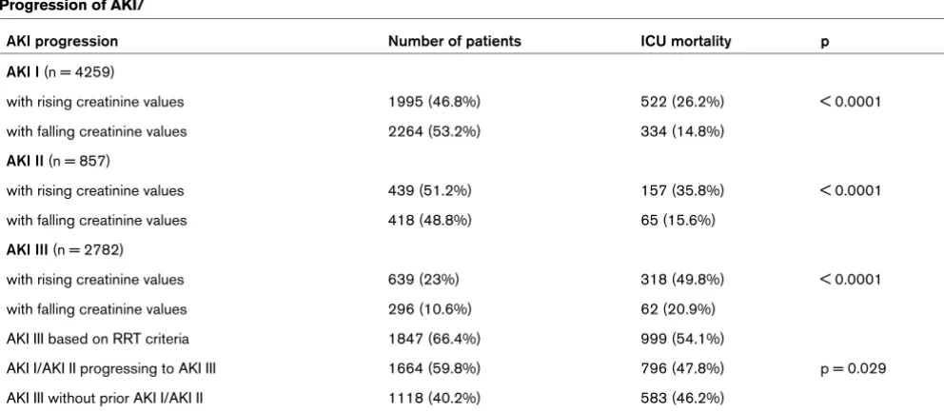Click the 'AKI II (n = 857)' group label
Screen dimensions: 944x412
[x=58, y=161]
